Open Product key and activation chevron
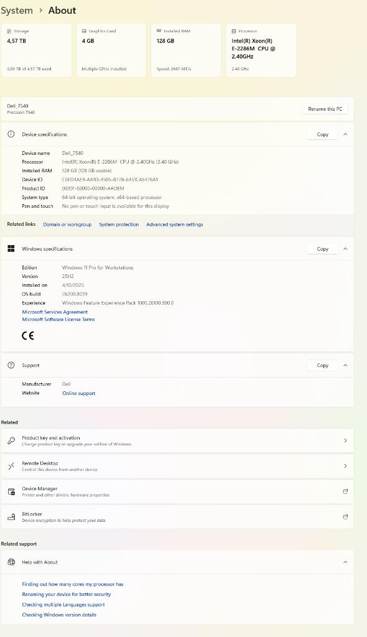The image size is (367, 637). 345,440
